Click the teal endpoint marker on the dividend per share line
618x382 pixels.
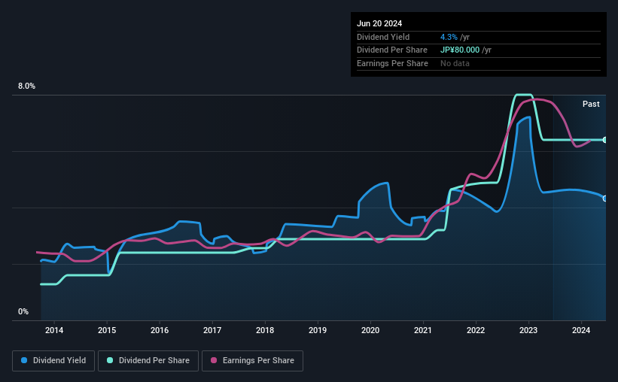tap(604, 140)
